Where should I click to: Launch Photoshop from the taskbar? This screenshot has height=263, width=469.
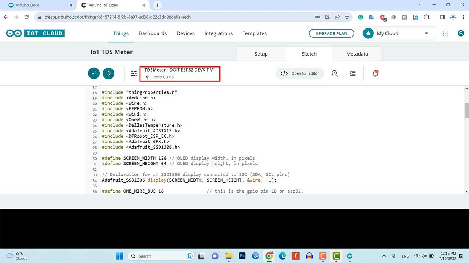pyautogui.click(x=242, y=256)
